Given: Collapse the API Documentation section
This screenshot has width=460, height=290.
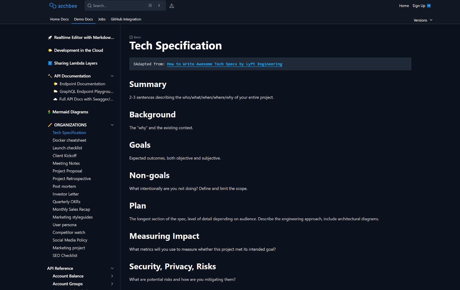Looking at the screenshot, I should [112, 76].
